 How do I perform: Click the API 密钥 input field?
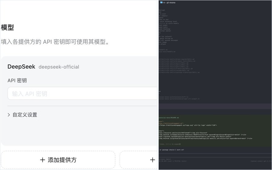click(x=82, y=93)
